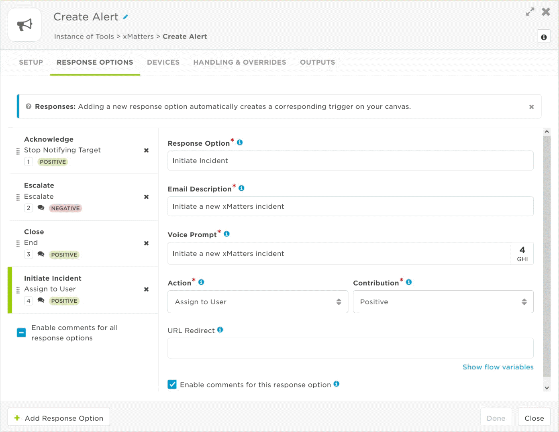Remove the Initiate Incident response option
Viewport: 559px width, 432px height.
coord(146,289)
